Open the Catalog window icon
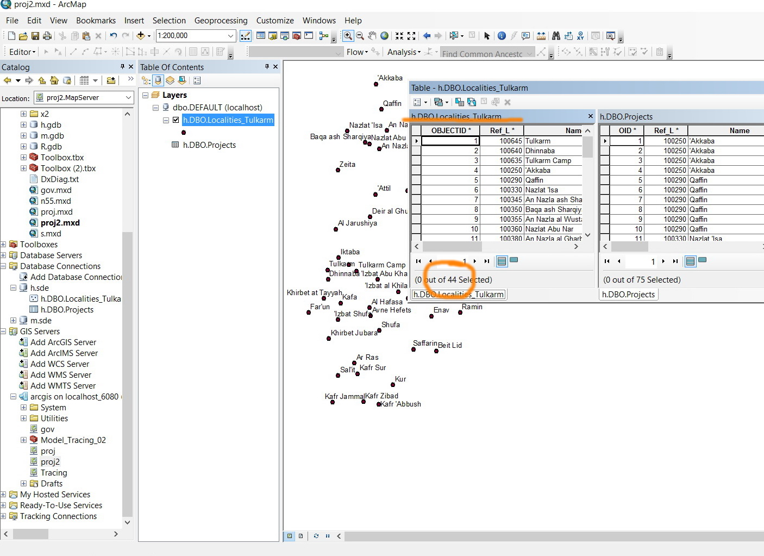The height and width of the screenshot is (556, 764). 273,36
